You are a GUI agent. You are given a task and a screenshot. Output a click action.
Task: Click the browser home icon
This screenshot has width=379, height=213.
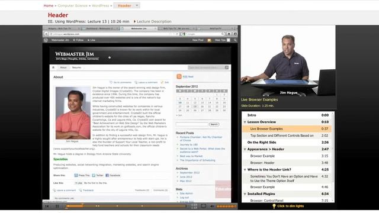(x=229, y=34)
